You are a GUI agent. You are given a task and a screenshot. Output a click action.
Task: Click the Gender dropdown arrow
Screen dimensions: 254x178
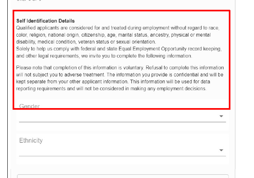coord(221,116)
